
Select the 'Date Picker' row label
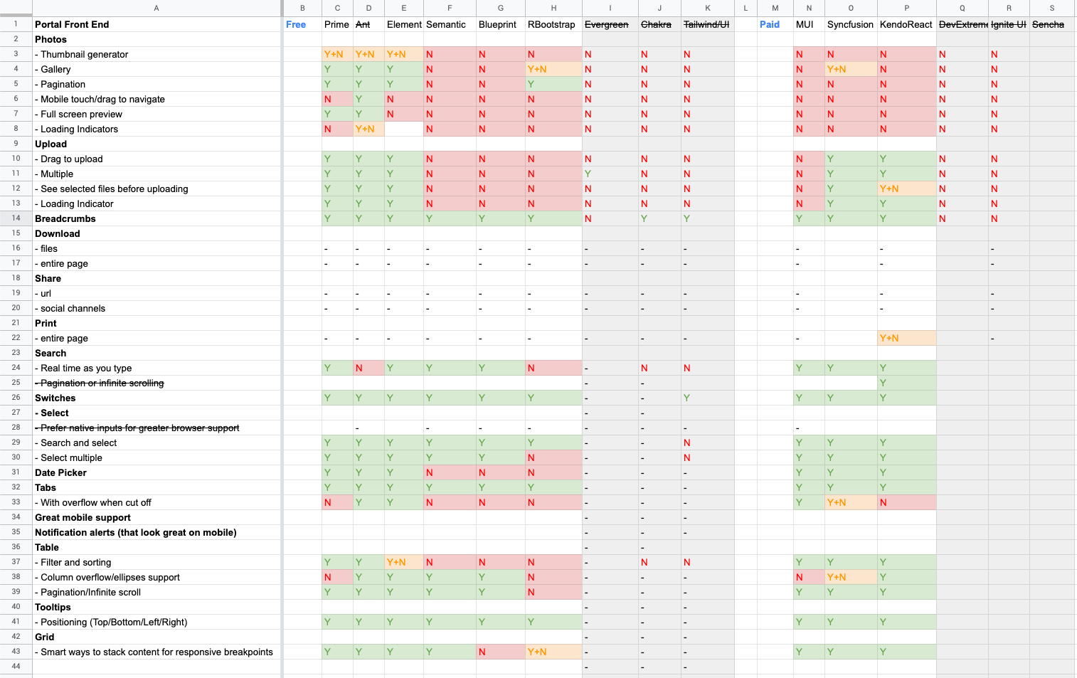click(x=156, y=472)
